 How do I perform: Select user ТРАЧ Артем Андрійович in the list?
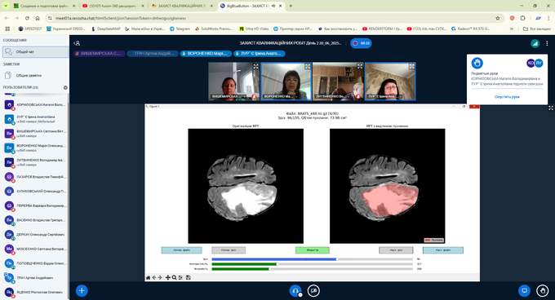(x=35, y=278)
